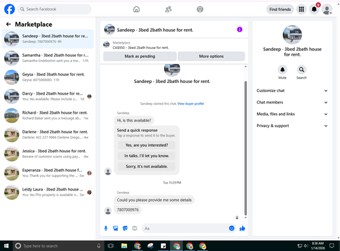Click the chat scroll down arrow
340x251 pixels.
[245, 218]
